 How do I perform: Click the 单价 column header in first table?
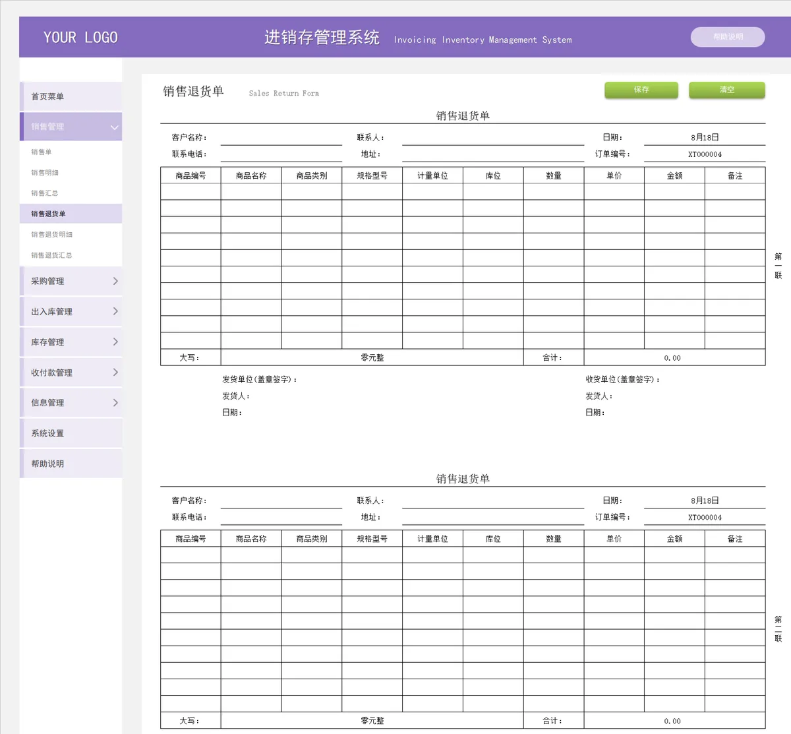(x=614, y=175)
